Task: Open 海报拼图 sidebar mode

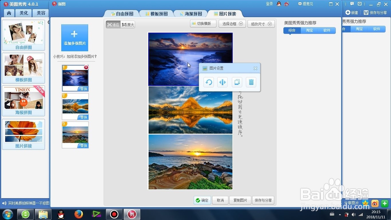Action: (x=23, y=101)
